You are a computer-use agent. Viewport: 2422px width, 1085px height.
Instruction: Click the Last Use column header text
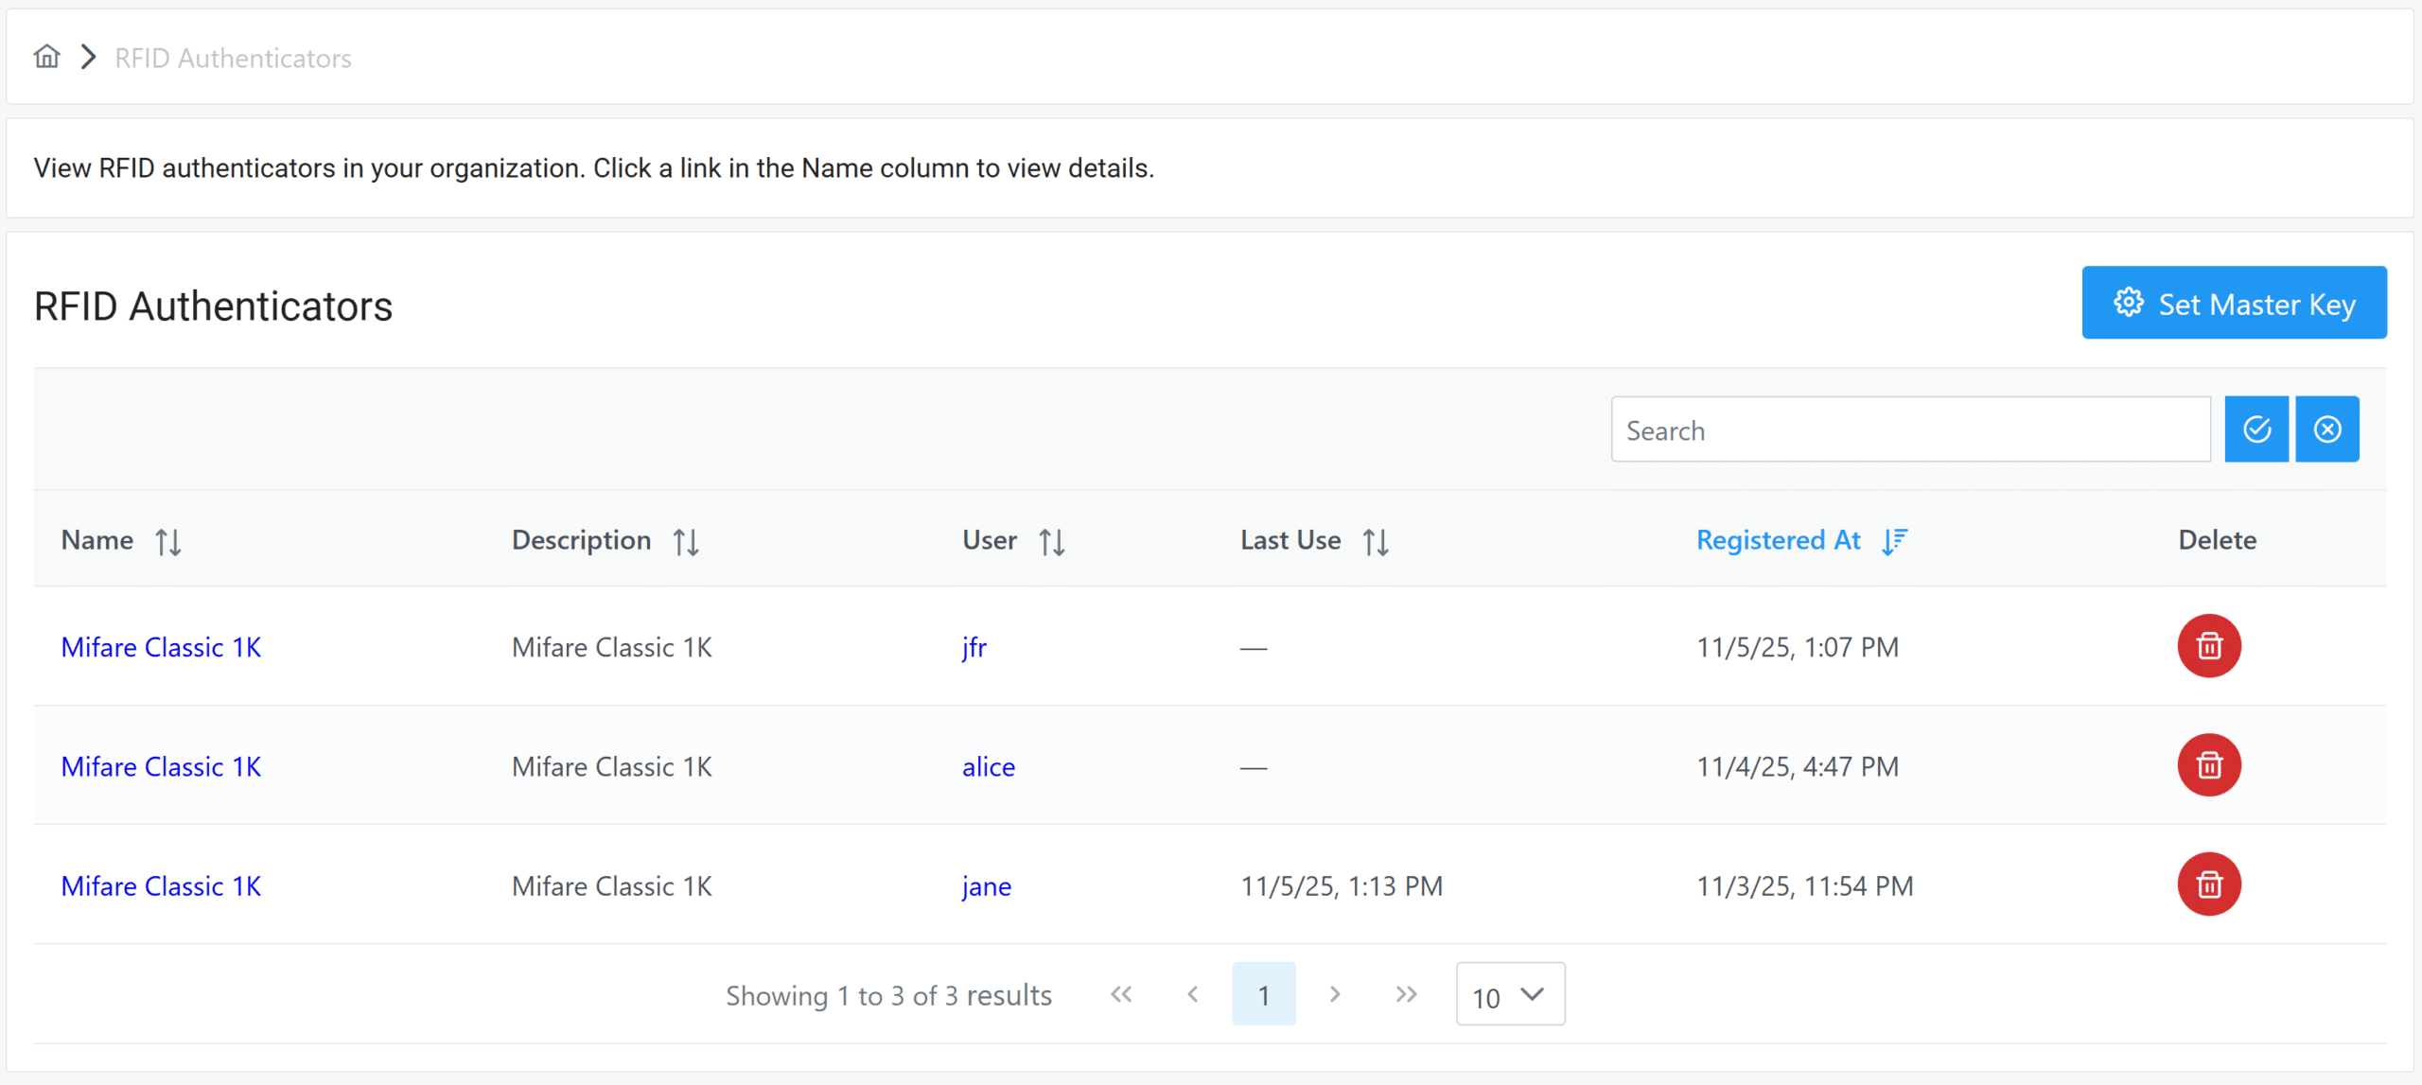coord(1290,540)
